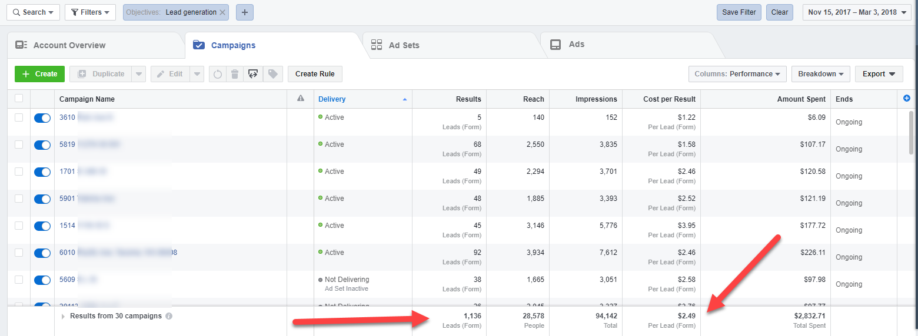The width and height of the screenshot is (918, 336).
Task: Open the Export dropdown
Action: point(879,74)
